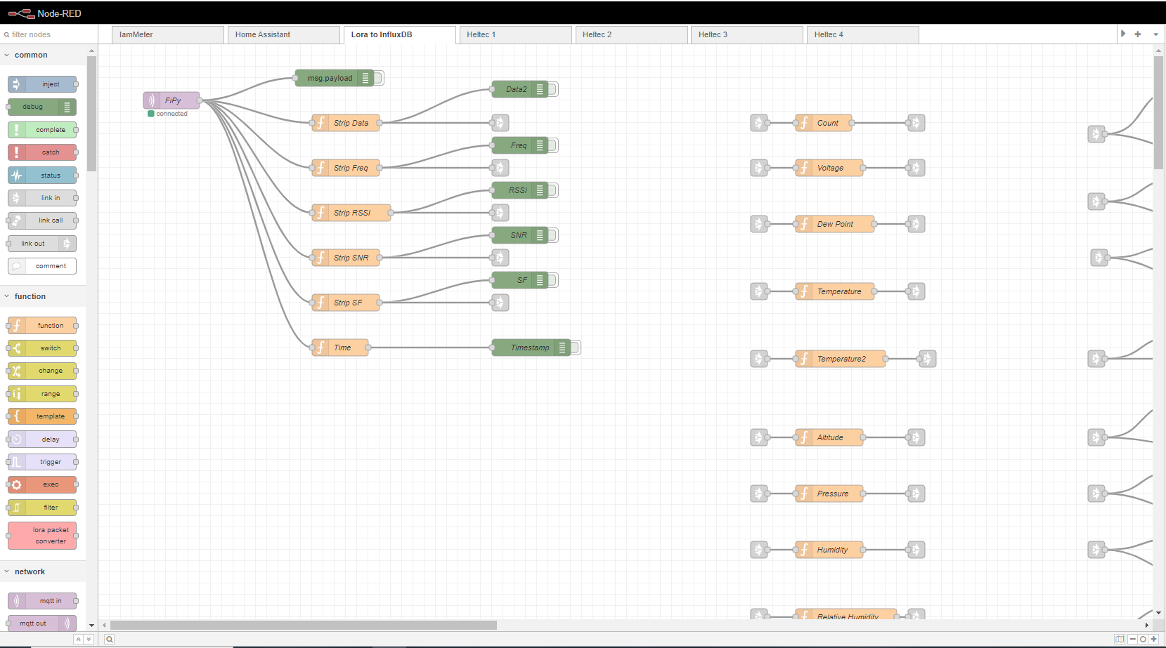Select the debug node in palette
The image size is (1166, 648).
click(x=42, y=107)
